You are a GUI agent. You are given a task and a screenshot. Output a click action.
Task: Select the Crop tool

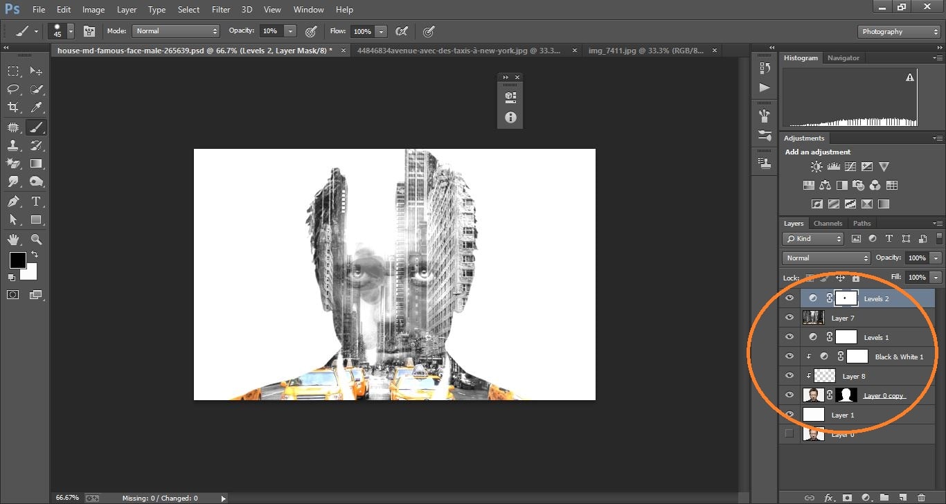[12, 107]
